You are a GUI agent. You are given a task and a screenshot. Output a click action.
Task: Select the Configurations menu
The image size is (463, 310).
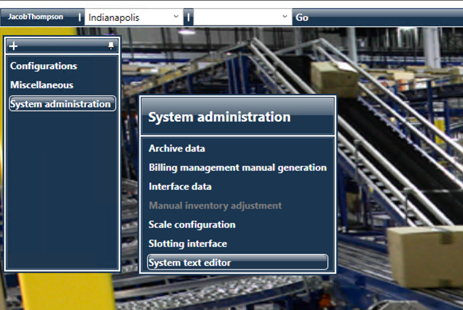pos(44,66)
